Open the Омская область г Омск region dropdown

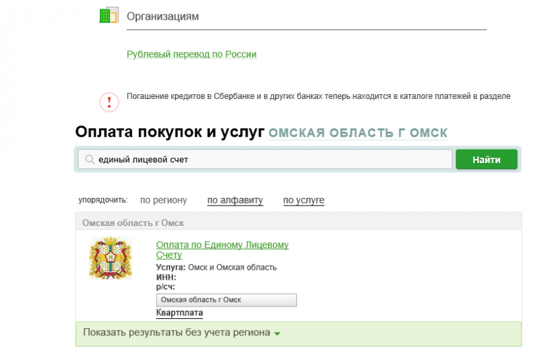point(226,300)
